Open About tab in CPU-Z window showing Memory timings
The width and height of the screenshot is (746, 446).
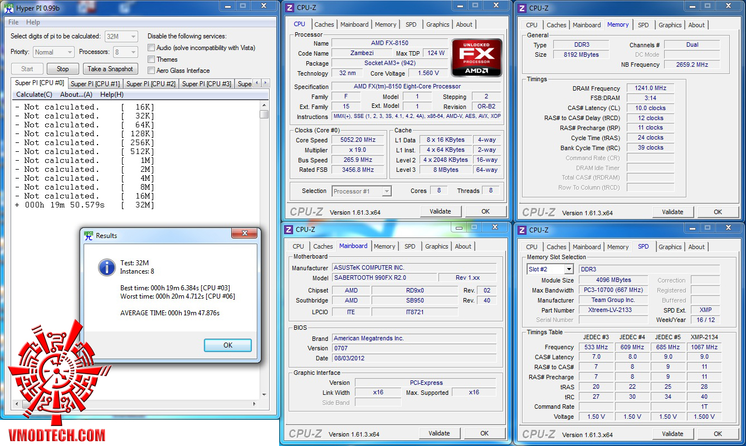click(696, 25)
